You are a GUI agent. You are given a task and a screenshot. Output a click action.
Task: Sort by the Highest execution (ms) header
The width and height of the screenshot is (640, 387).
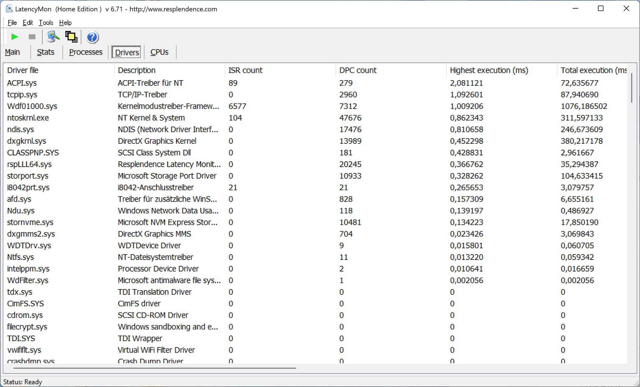point(489,70)
